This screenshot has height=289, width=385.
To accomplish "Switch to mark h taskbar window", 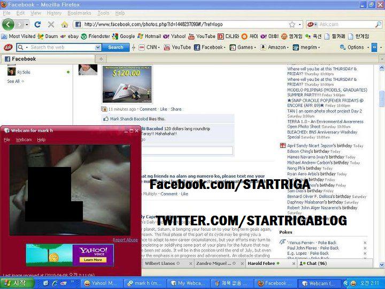I will (x=145, y=283).
